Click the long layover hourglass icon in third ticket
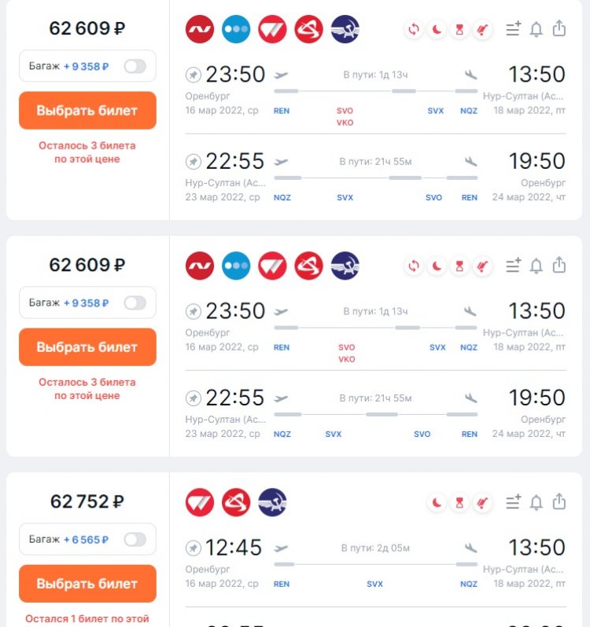Image resolution: width=590 pixels, height=627 pixels. (x=459, y=503)
